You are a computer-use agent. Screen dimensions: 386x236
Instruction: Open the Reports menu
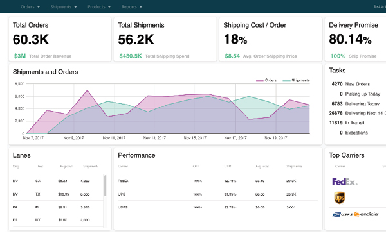point(131,7)
